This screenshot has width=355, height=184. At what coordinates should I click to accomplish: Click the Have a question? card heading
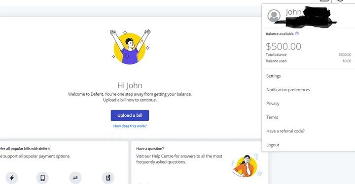click(150, 148)
